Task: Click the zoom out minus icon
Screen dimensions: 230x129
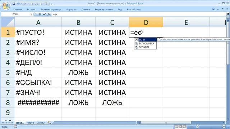Action: tap(197, 126)
